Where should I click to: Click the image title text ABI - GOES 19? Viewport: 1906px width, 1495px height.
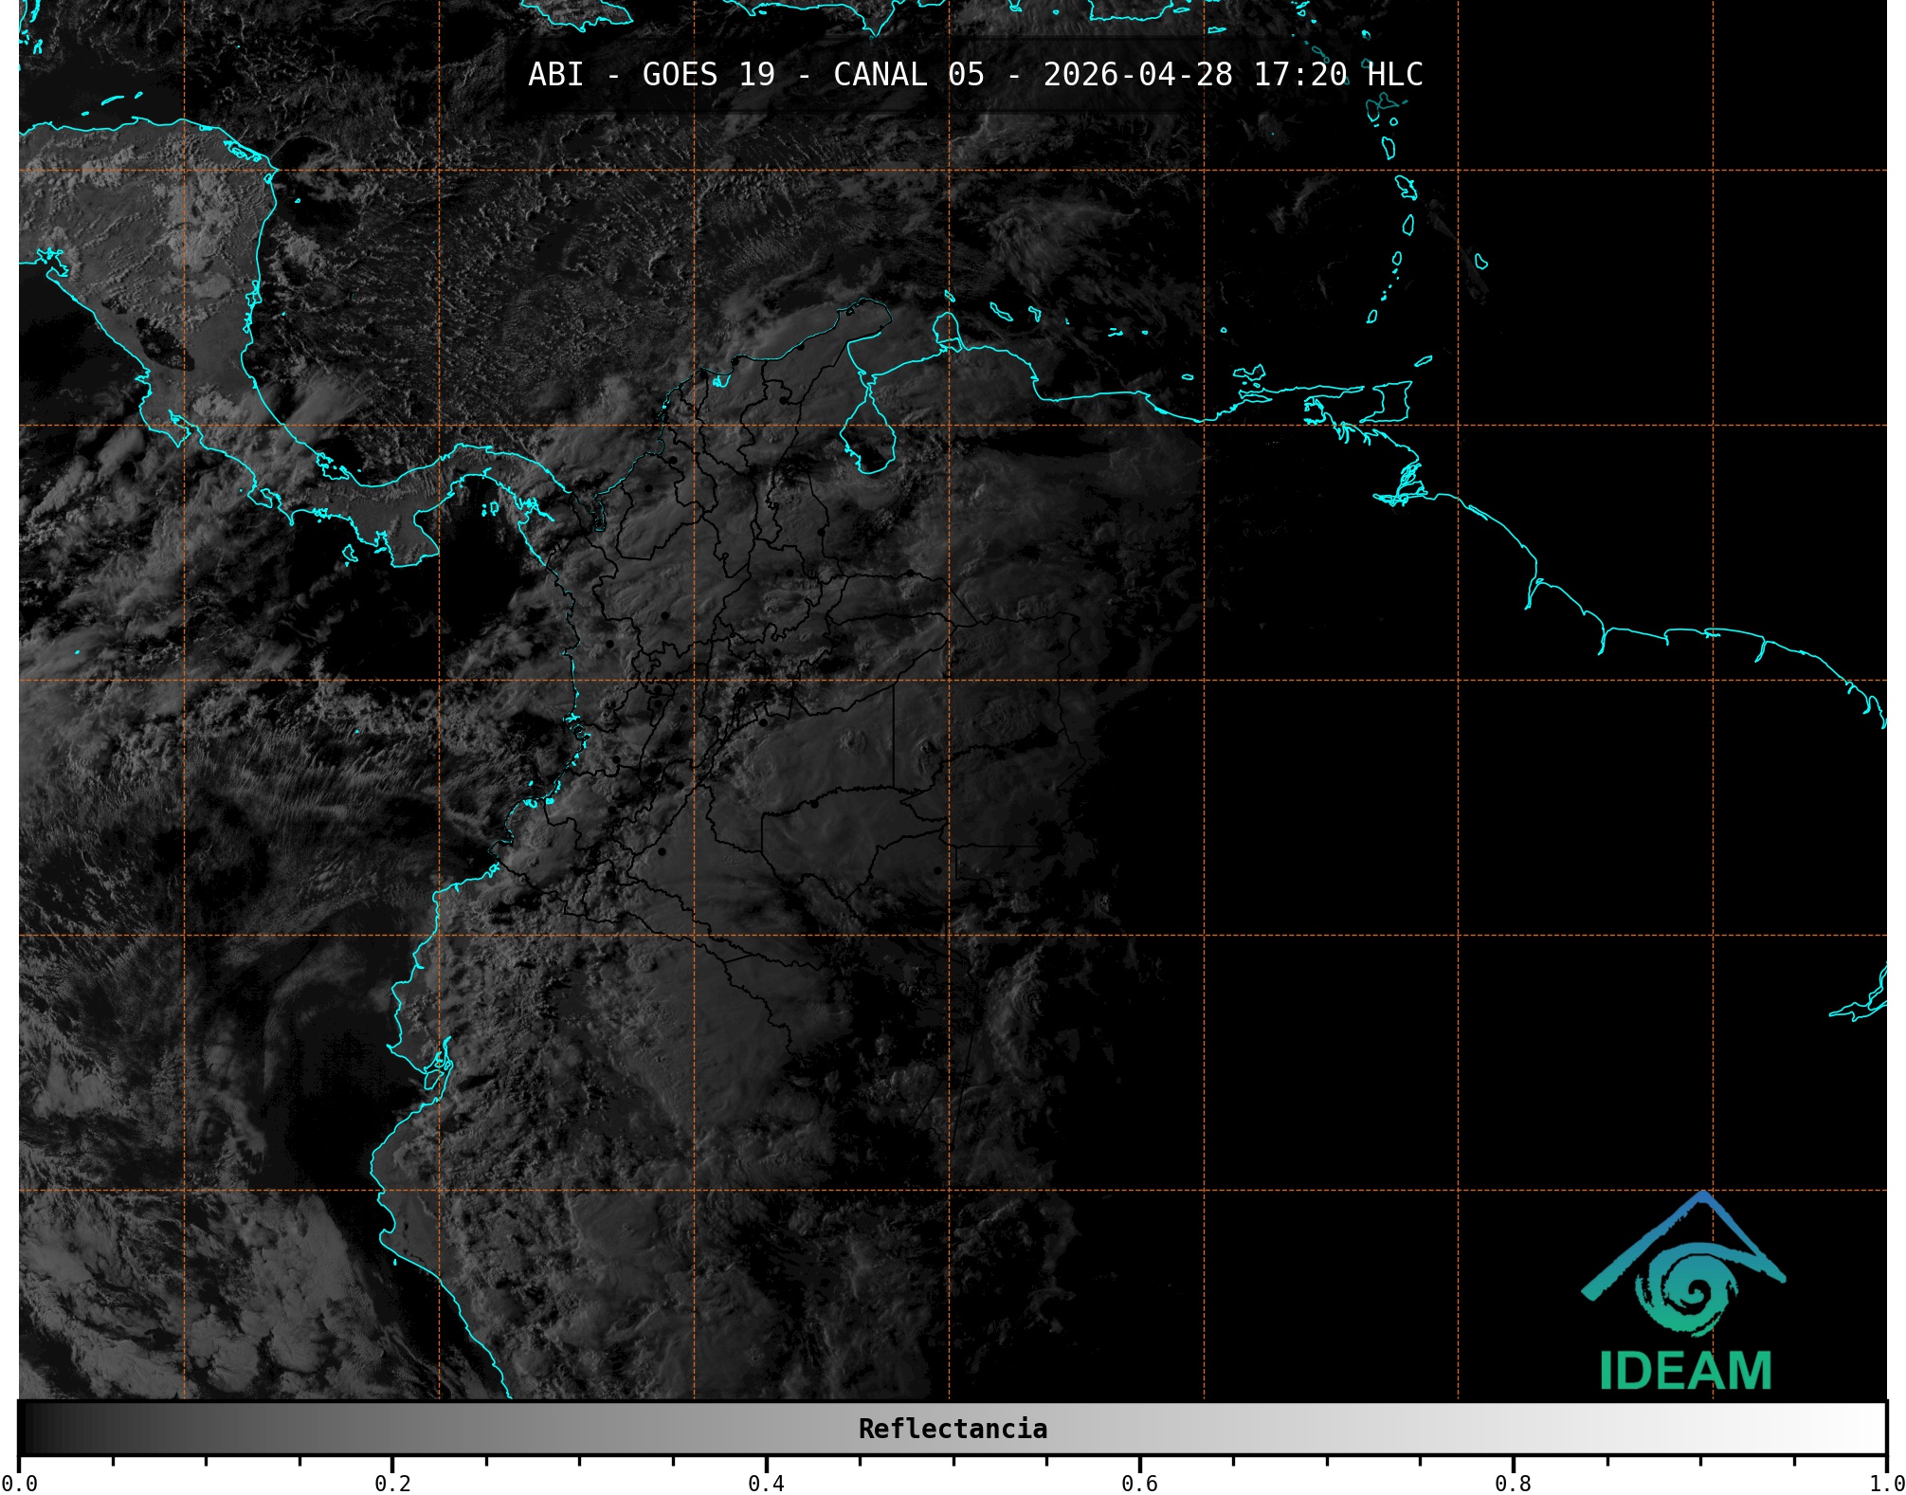click(x=651, y=75)
